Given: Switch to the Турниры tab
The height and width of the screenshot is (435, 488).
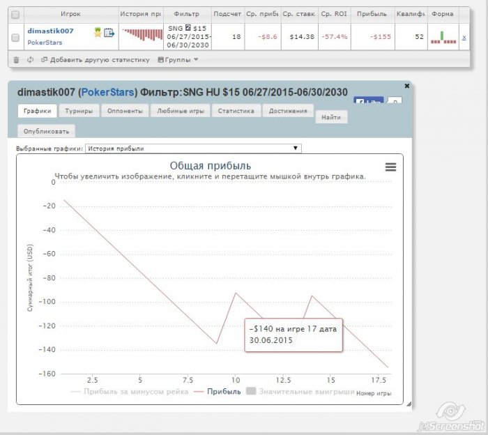Looking at the screenshot, I should point(79,111).
